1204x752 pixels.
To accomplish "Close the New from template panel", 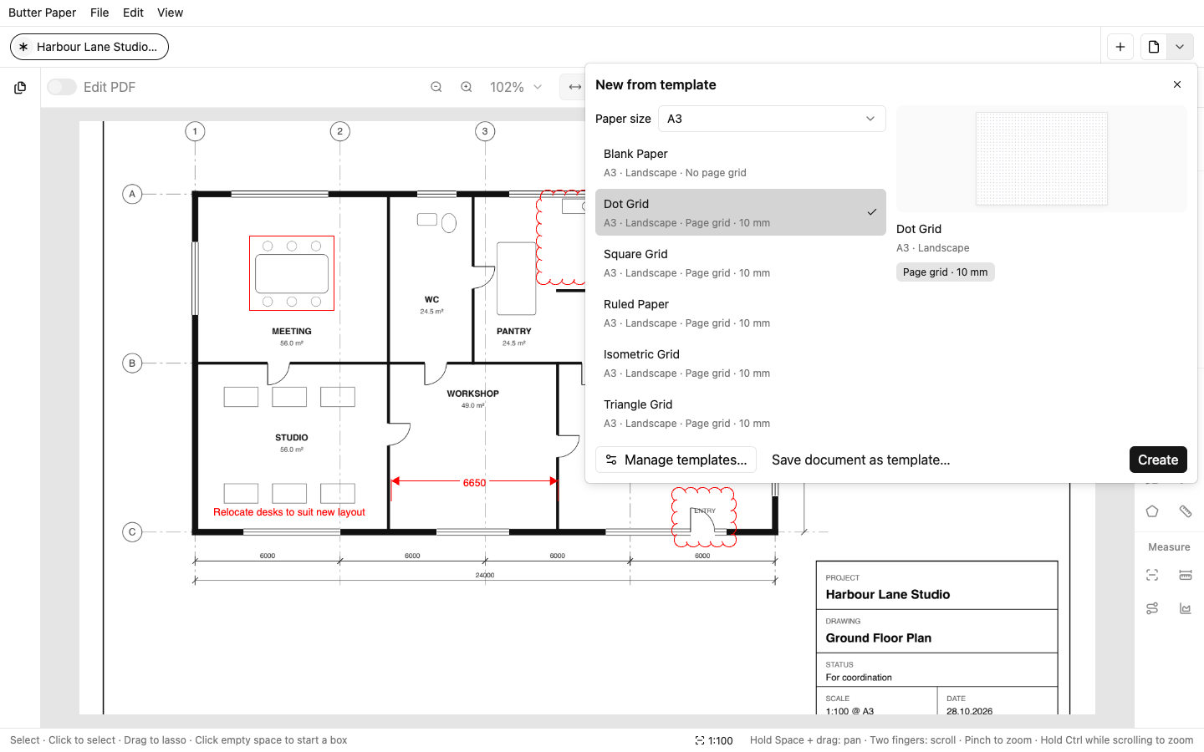I will click(x=1177, y=84).
